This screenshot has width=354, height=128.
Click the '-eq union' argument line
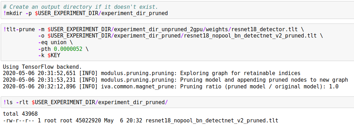point(52,42)
